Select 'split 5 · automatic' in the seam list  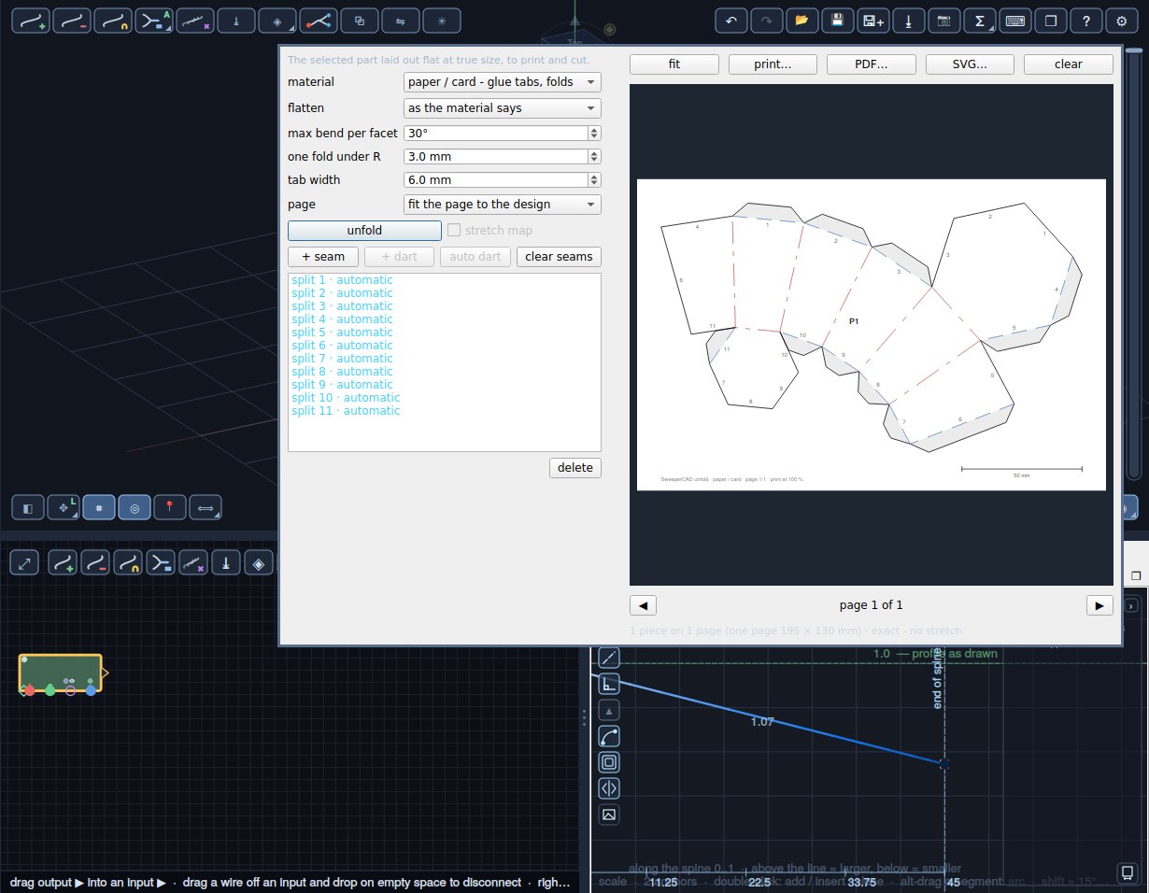(342, 333)
